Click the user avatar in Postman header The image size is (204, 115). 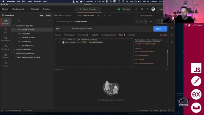pyautogui.click(x=153, y=9)
